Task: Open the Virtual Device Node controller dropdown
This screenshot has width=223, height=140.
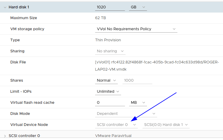Action: click(x=116, y=125)
